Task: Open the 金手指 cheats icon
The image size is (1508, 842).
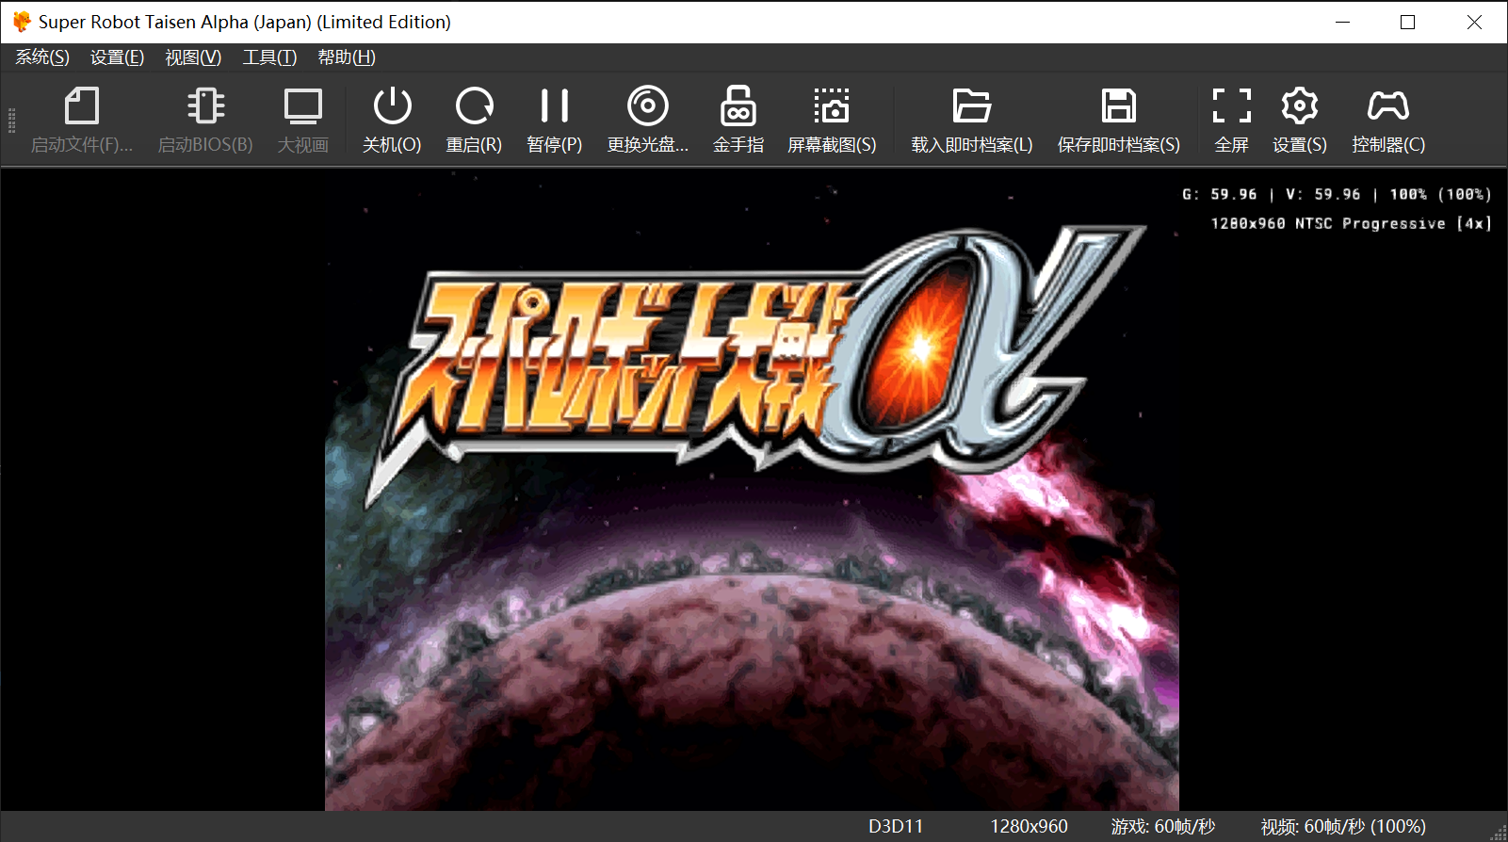Action: [x=738, y=106]
